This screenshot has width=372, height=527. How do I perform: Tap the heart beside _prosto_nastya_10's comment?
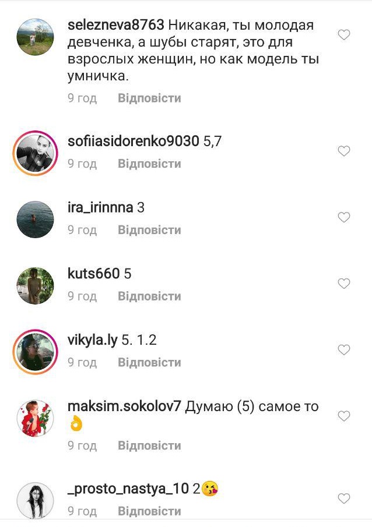[344, 498]
